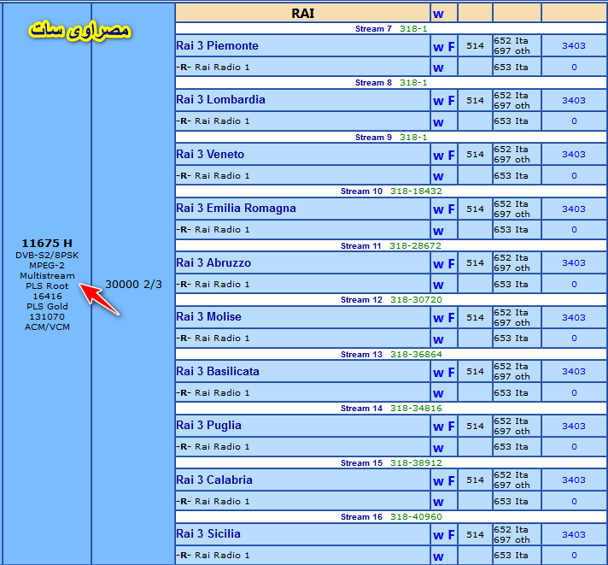
Task: Click the W icon in the RAI header row
Action: pyautogui.click(x=438, y=15)
